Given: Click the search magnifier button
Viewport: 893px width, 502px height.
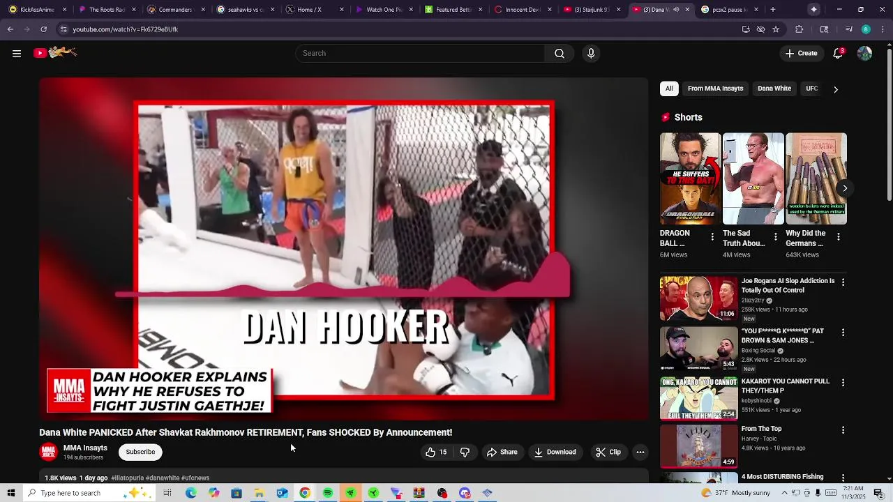Looking at the screenshot, I should click(560, 54).
